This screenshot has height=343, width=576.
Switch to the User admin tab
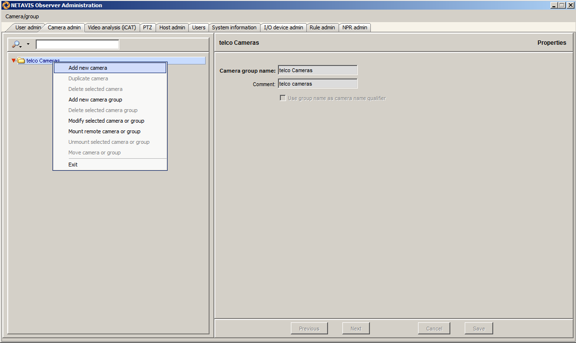coord(28,27)
